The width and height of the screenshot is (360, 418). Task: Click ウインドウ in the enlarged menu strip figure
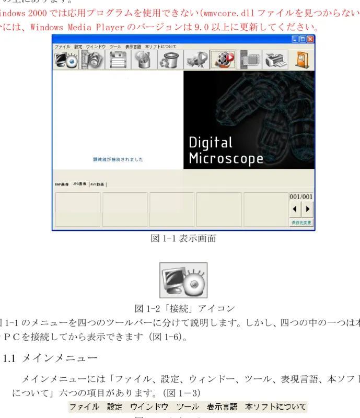149,407
